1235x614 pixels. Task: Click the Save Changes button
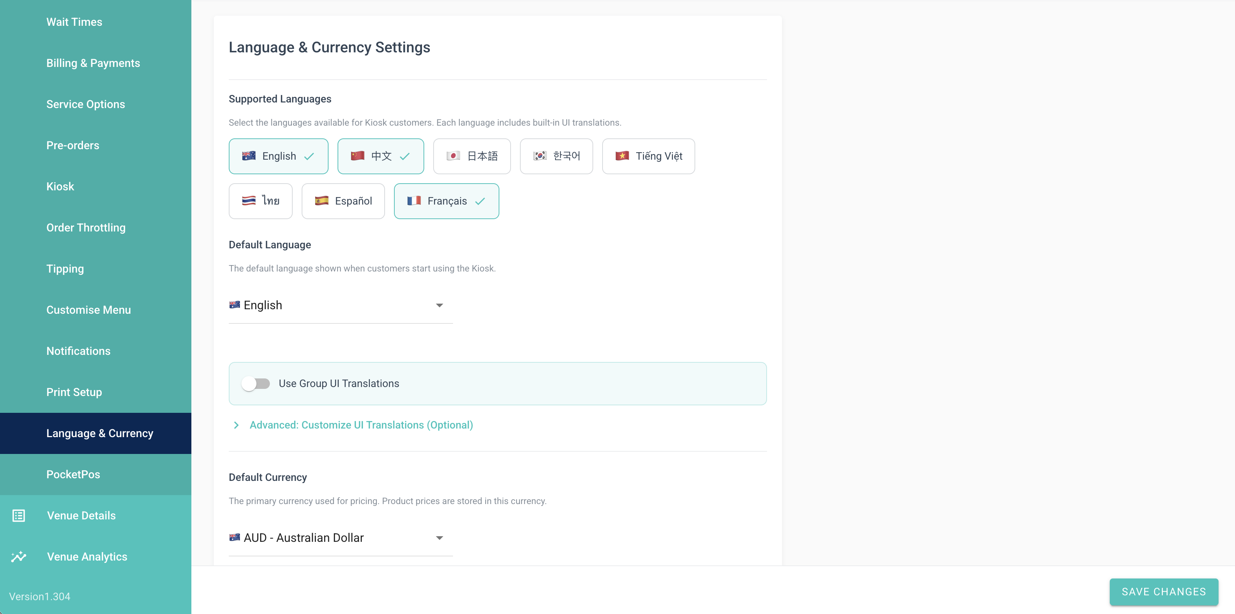(1164, 592)
